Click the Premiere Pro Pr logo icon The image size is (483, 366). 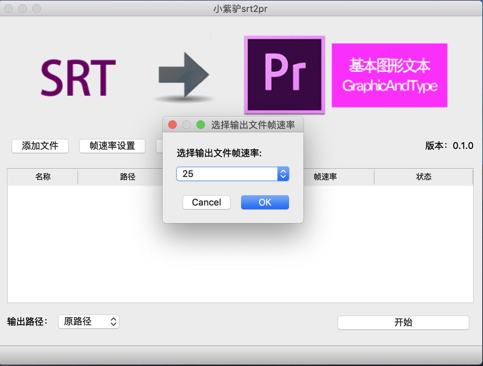[x=284, y=75]
